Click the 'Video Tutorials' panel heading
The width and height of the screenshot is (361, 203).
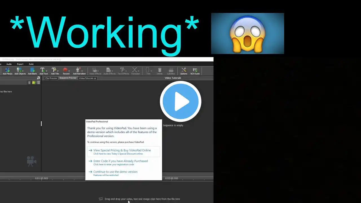click(x=173, y=78)
